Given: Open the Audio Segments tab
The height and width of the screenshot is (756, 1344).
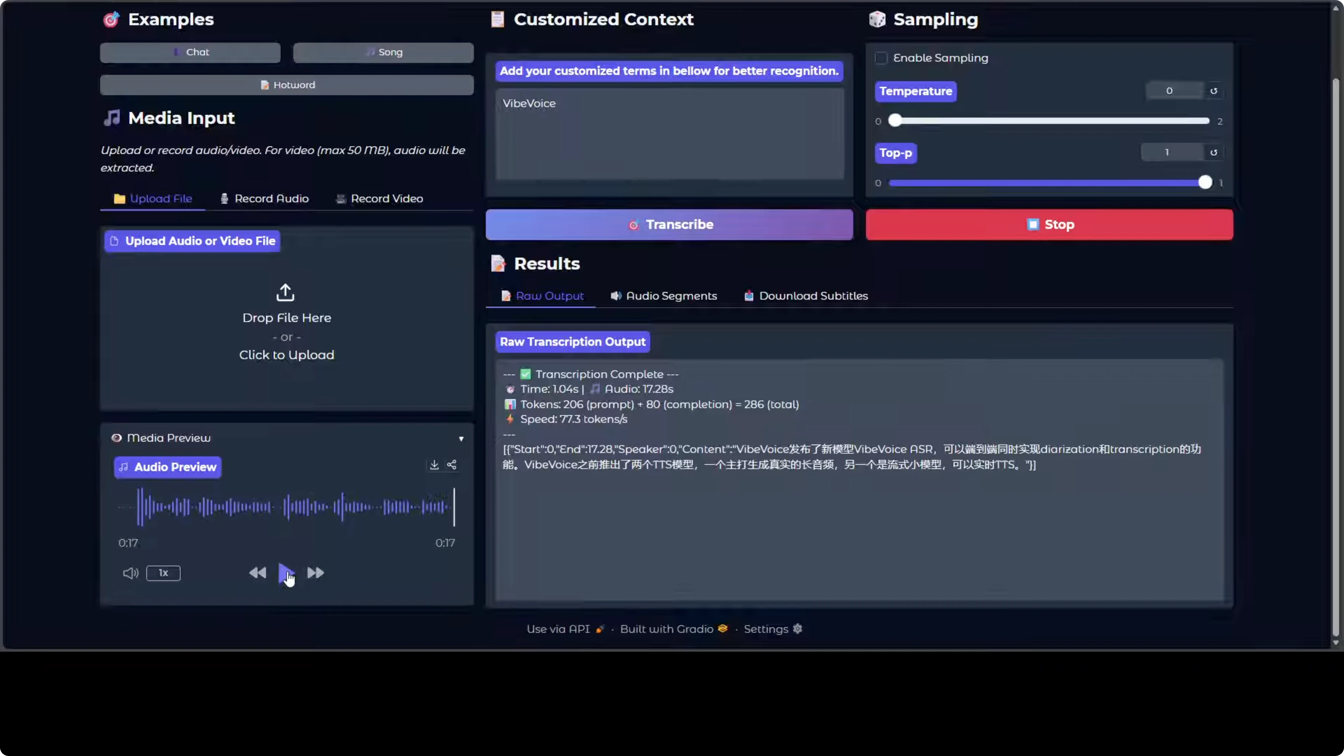Looking at the screenshot, I should pos(664,296).
